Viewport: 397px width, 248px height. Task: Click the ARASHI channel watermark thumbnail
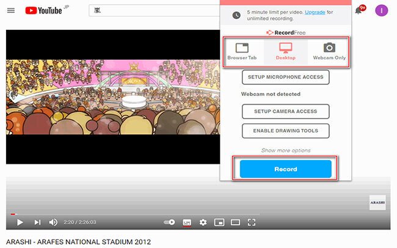377,202
